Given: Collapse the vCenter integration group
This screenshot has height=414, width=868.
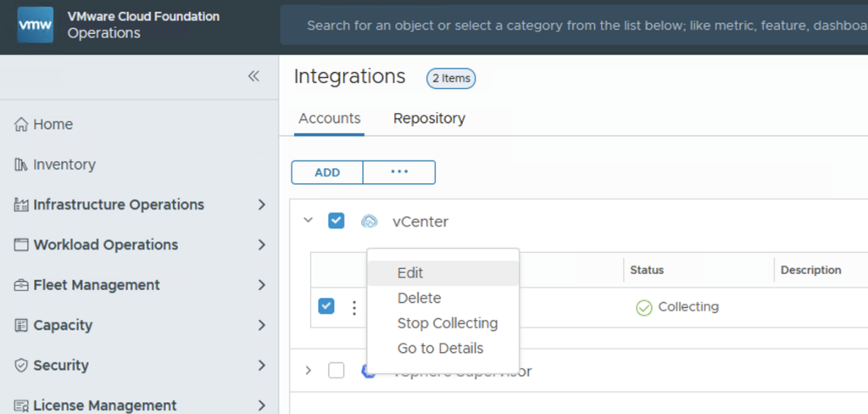Looking at the screenshot, I should 309,221.
